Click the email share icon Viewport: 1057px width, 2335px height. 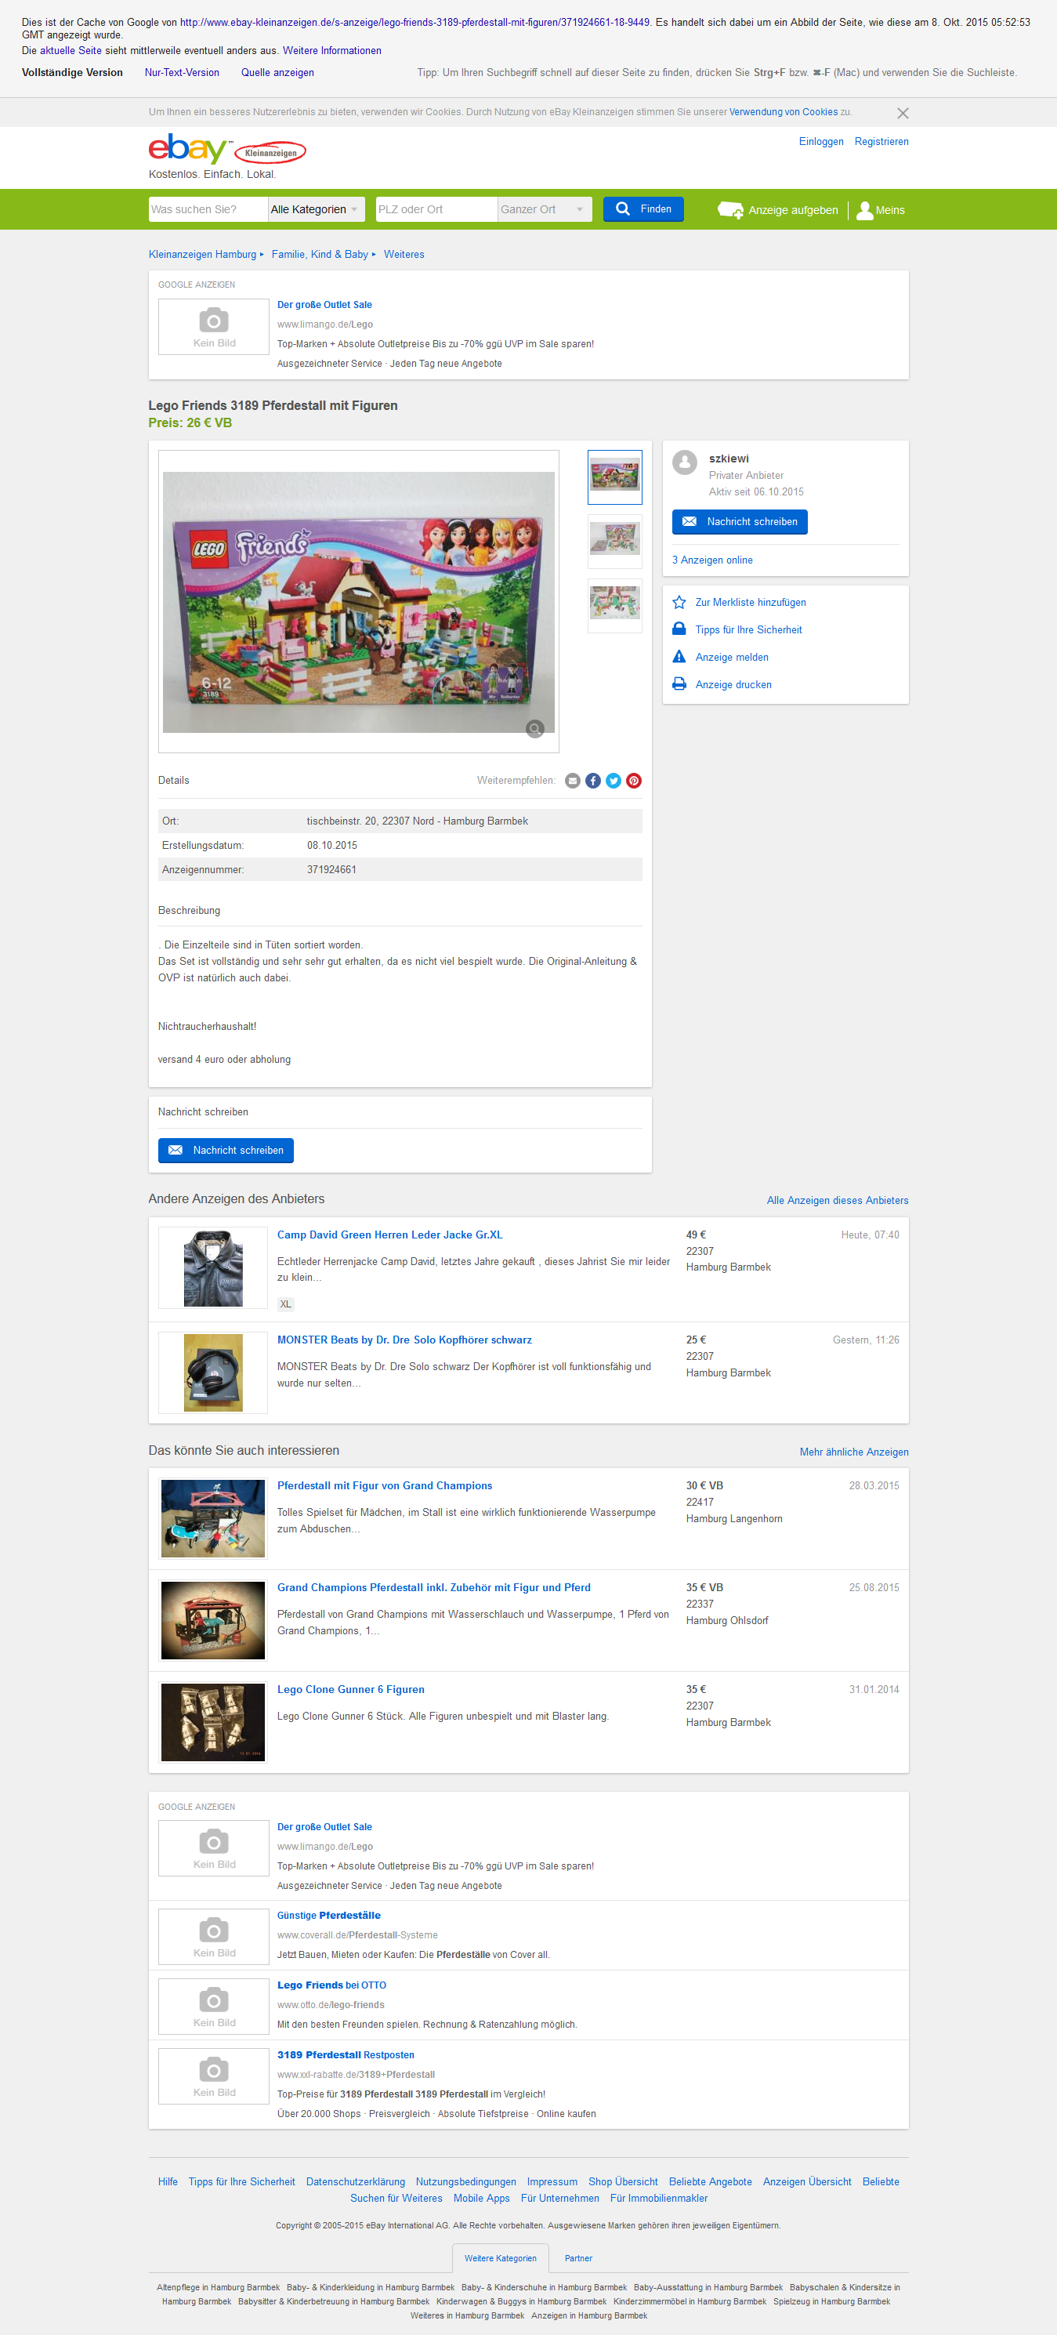(x=573, y=781)
